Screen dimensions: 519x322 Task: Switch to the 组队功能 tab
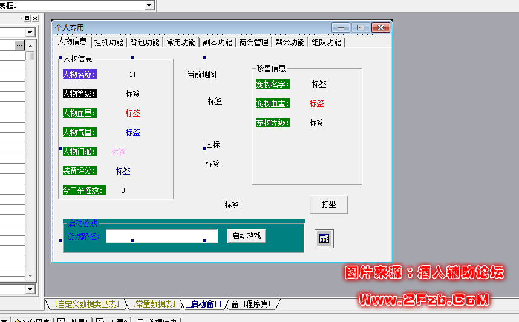(x=326, y=42)
